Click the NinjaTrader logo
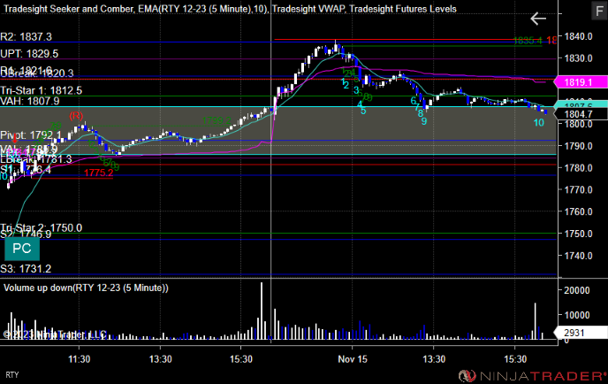The height and width of the screenshot is (384, 608). [x=532, y=376]
